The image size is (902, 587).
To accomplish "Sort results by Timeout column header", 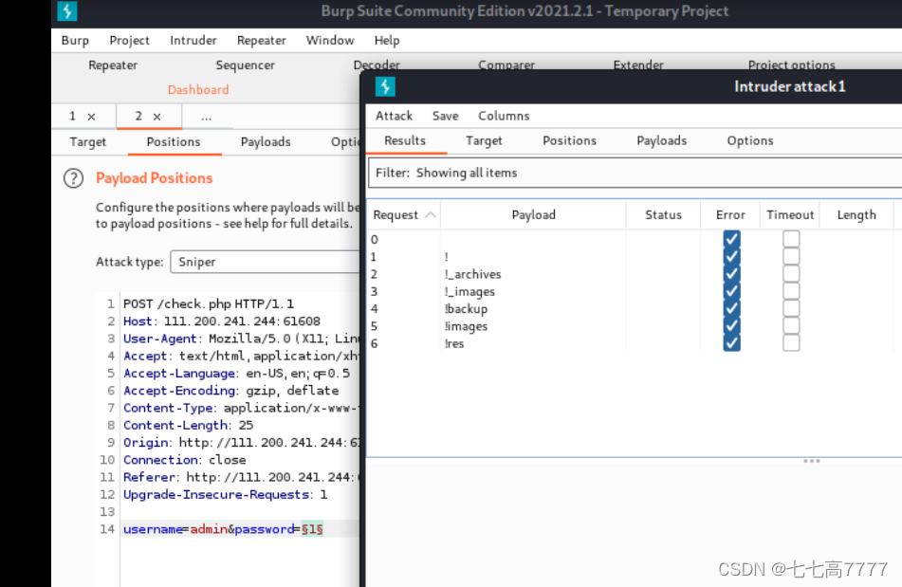I will (x=790, y=215).
